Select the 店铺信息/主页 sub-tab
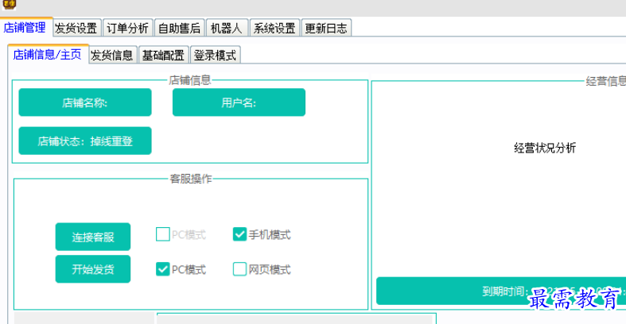626x324 pixels. click(x=48, y=54)
